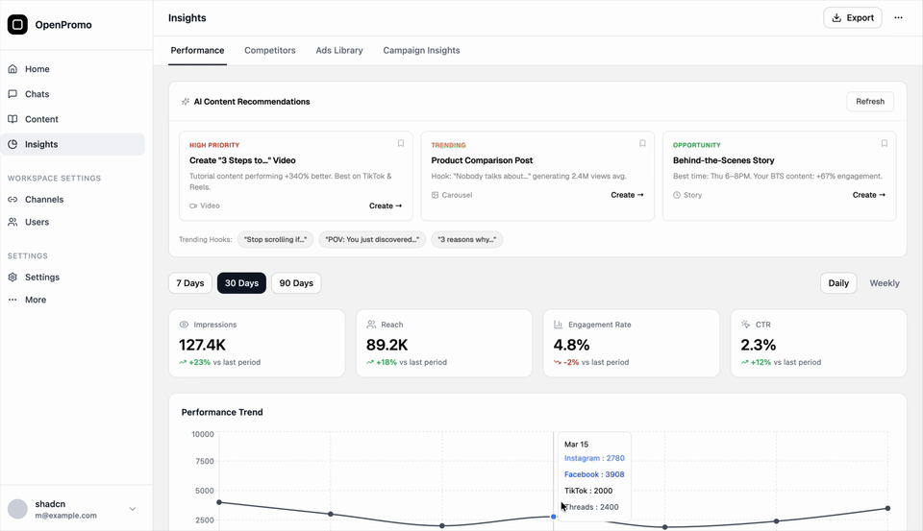Expand the More item in sidebar
Screen dimensions: 923x531
[x=36, y=300]
